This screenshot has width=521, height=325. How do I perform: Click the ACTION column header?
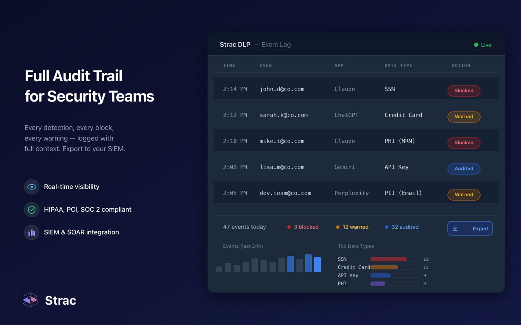tap(461, 65)
